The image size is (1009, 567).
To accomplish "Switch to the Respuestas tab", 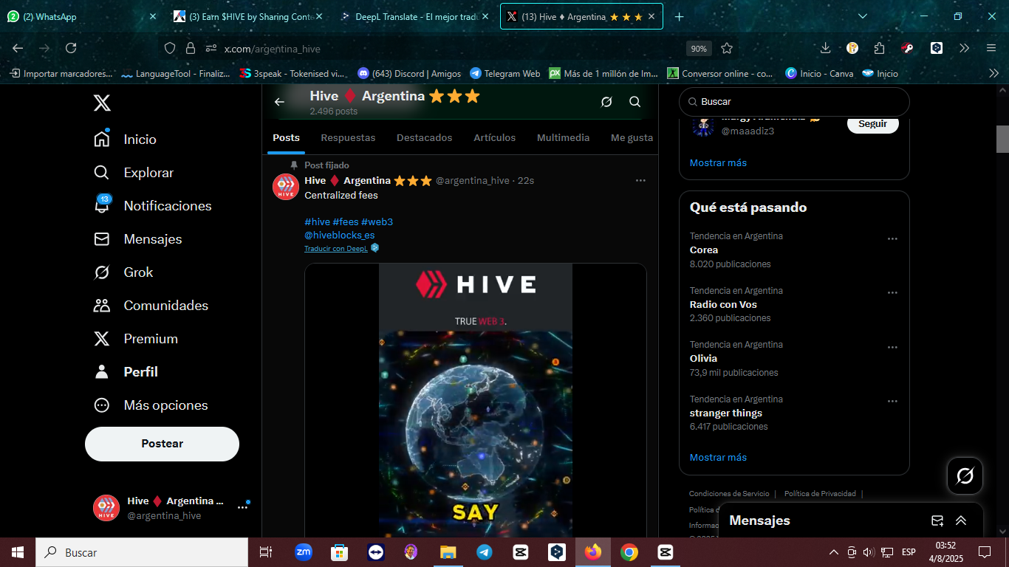I will click(348, 138).
